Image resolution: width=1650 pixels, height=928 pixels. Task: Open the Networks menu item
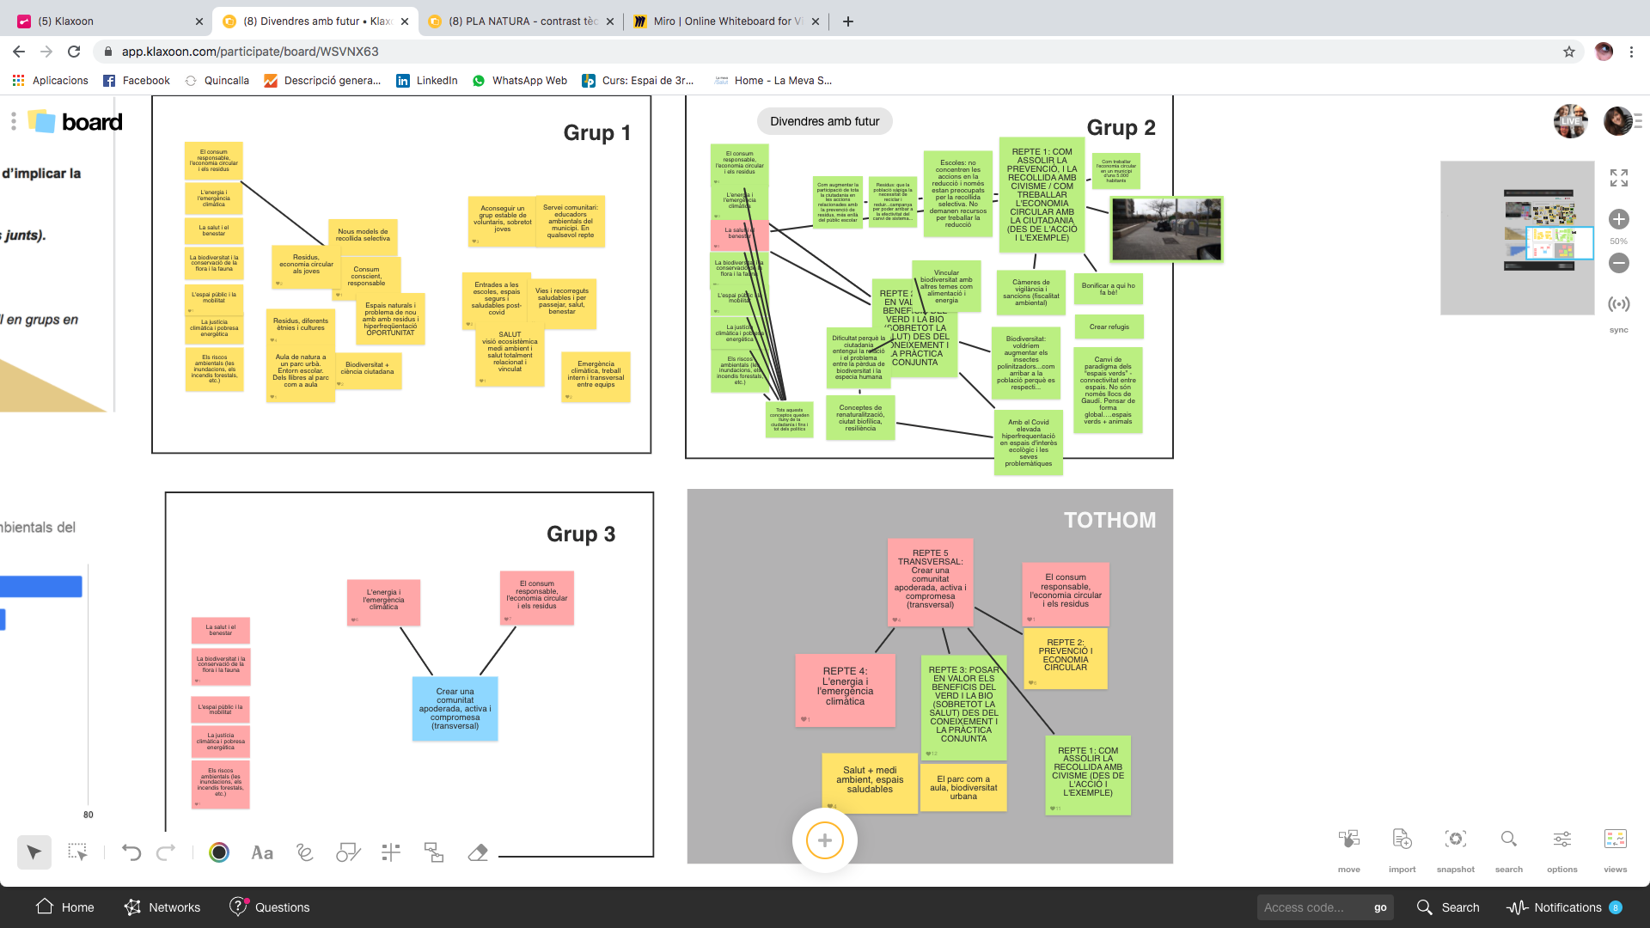162,907
